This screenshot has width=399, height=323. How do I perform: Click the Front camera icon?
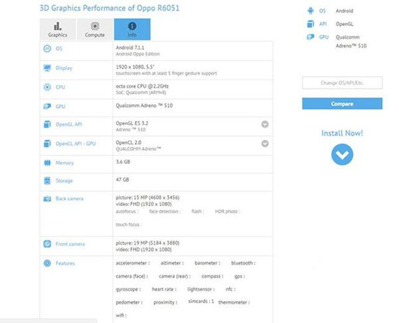47,244
